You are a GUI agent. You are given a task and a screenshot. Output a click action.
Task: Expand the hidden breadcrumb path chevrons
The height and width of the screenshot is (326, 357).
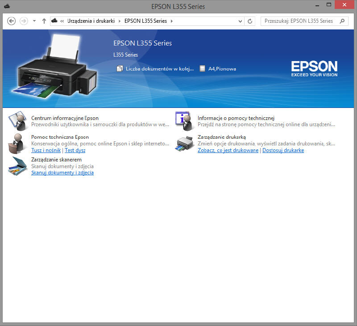tap(62, 21)
